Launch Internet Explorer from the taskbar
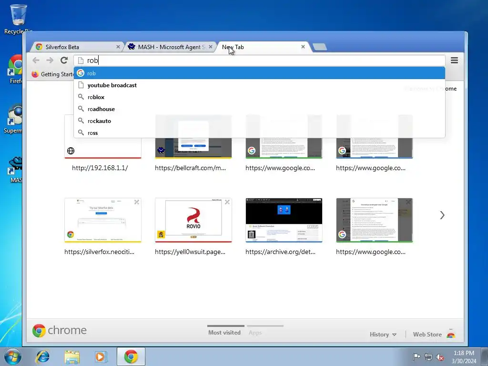 point(42,356)
